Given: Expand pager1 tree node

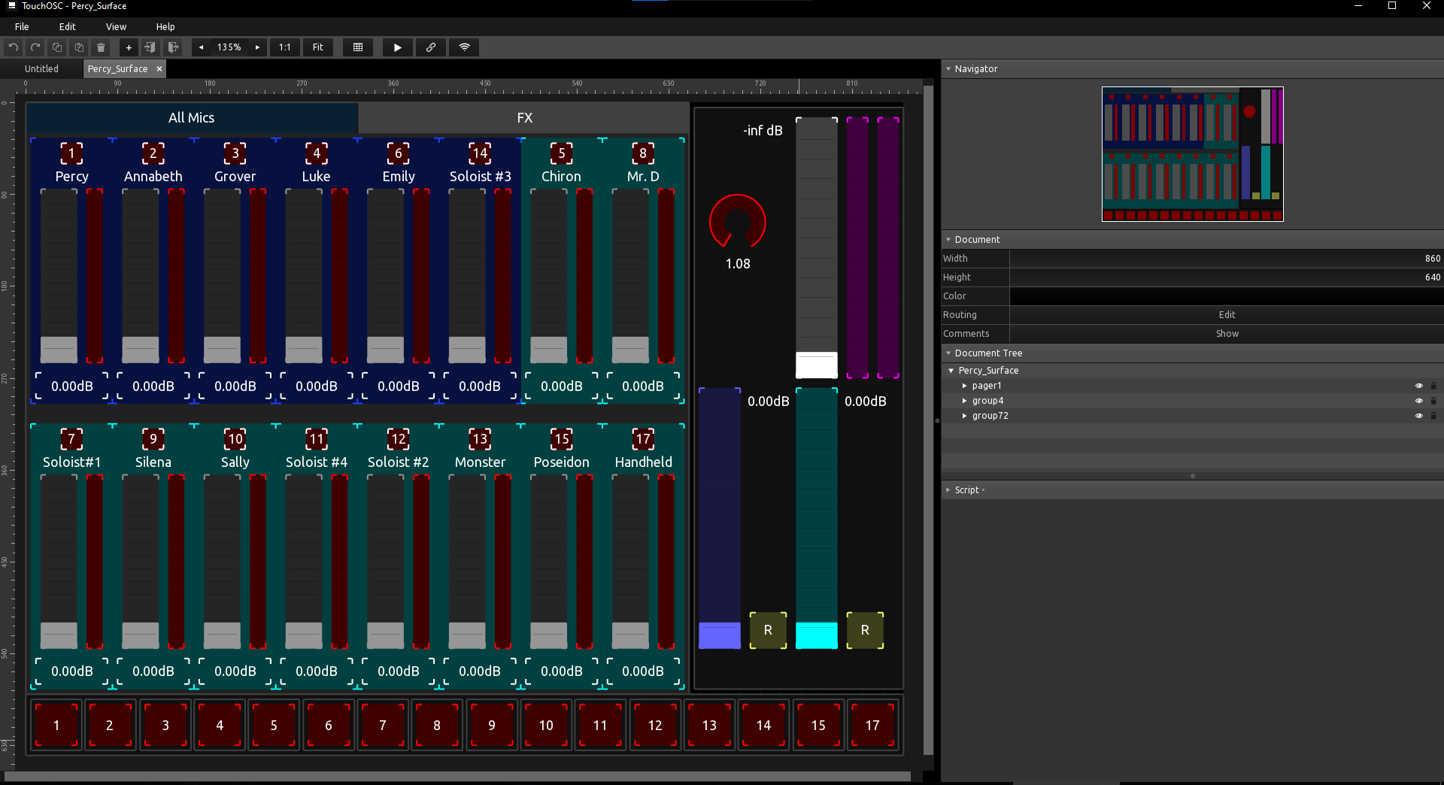Looking at the screenshot, I should tap(965, 386).
